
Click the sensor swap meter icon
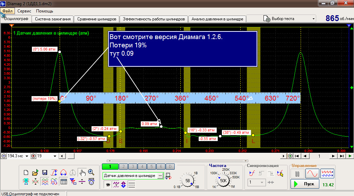168,176
